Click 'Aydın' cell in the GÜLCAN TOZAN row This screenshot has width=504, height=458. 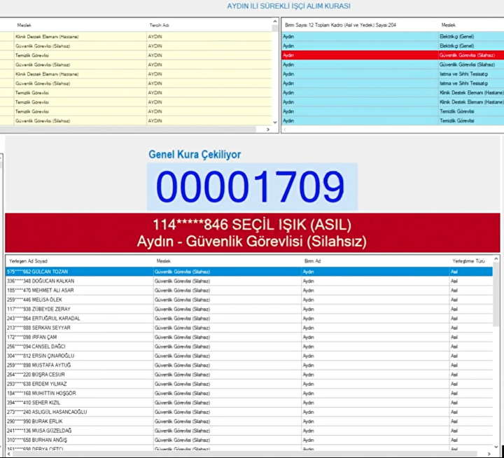(x=375, y=272)
